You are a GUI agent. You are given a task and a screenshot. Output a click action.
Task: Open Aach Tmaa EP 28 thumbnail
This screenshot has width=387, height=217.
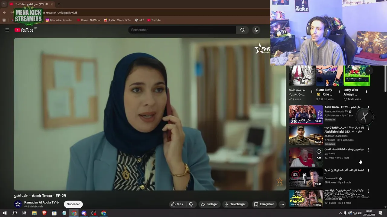point(306,115)
